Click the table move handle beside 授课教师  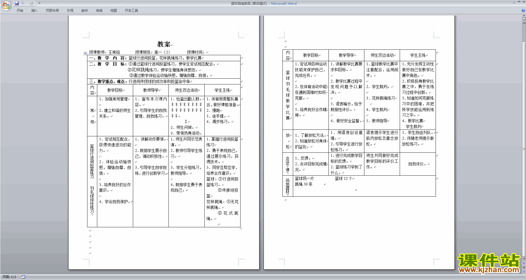pos(85,54)
